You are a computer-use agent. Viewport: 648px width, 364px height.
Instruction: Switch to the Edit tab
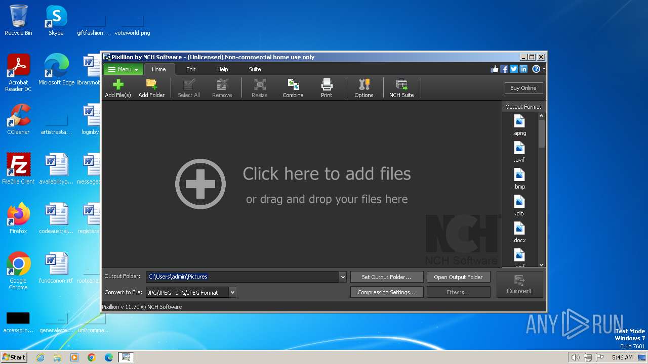pos(191,69)
